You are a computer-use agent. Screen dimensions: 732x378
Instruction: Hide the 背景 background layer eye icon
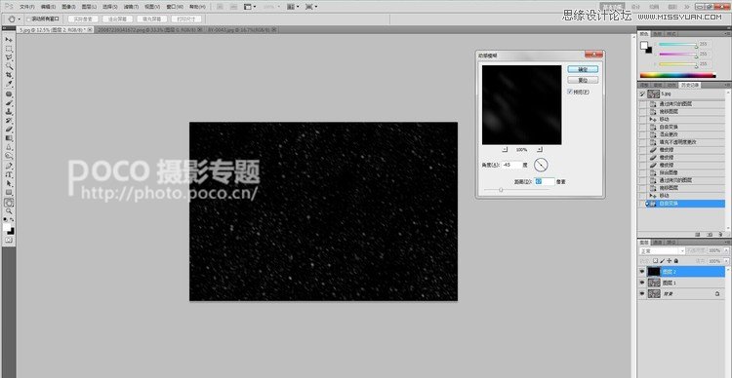pos(642,293)
